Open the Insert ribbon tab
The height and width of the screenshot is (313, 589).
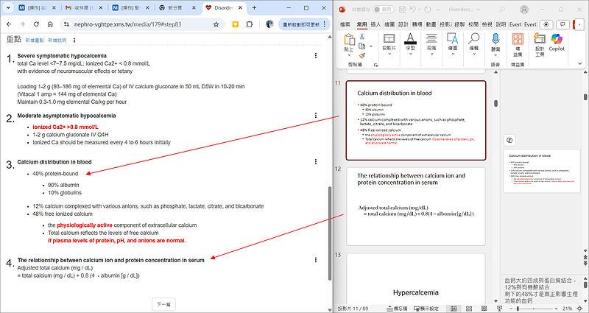375,24
